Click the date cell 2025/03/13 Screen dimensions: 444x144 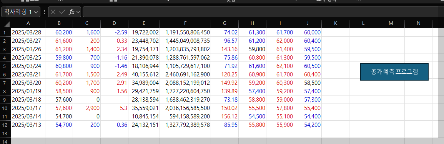click(28, 125)
